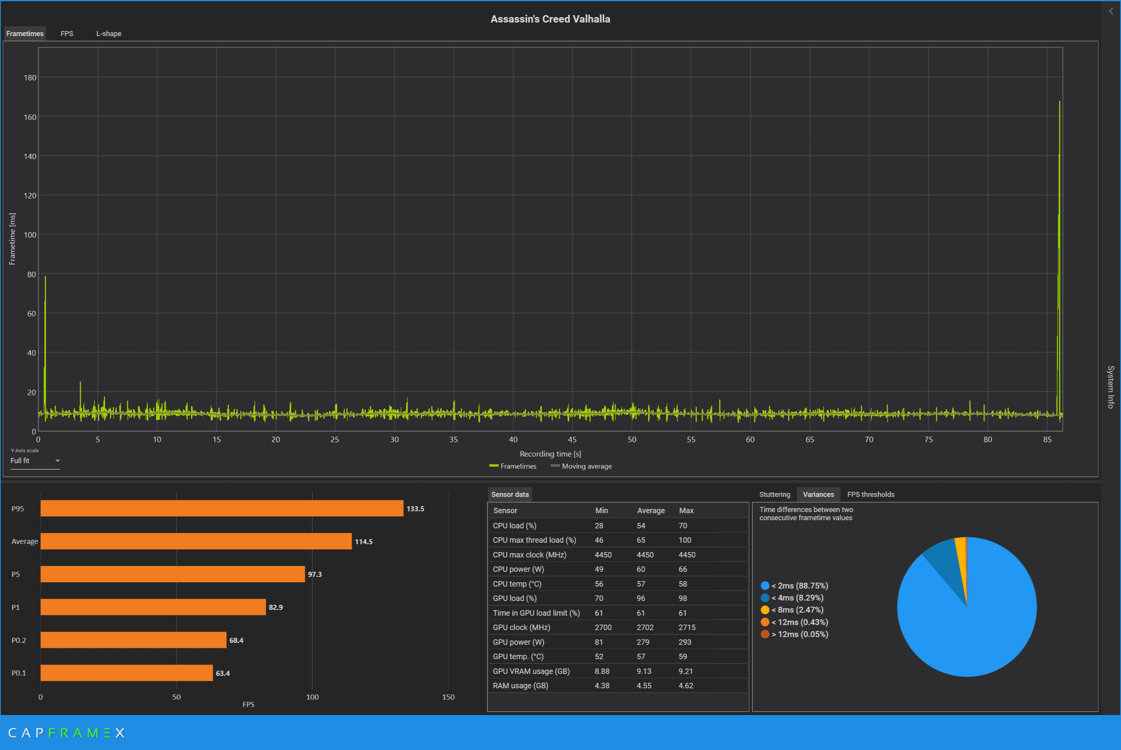Click the Min column header

click(x=601, y=510)
